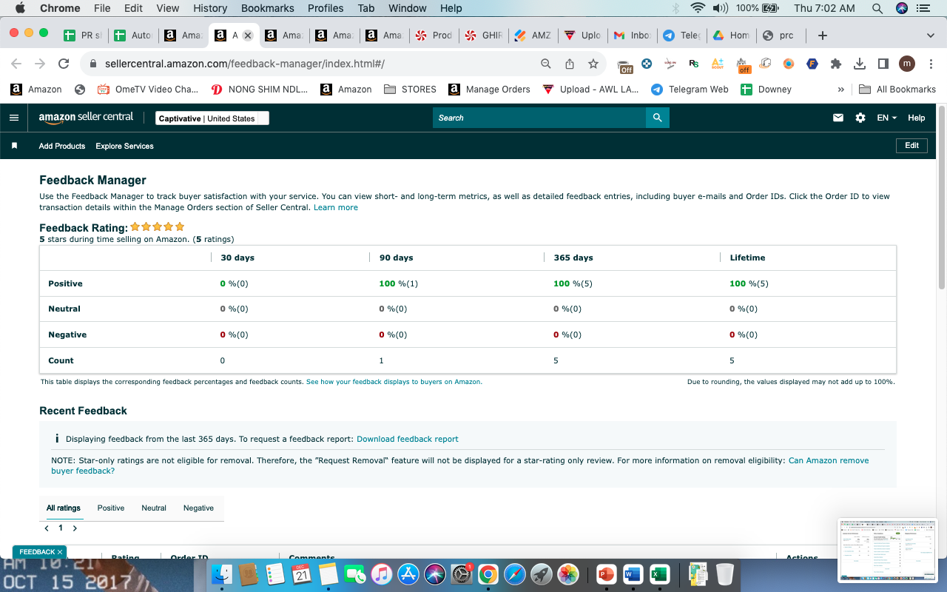The image size is (947, 592).
Task: Open the EN language dropdown
Action: [x=886, y=118]
